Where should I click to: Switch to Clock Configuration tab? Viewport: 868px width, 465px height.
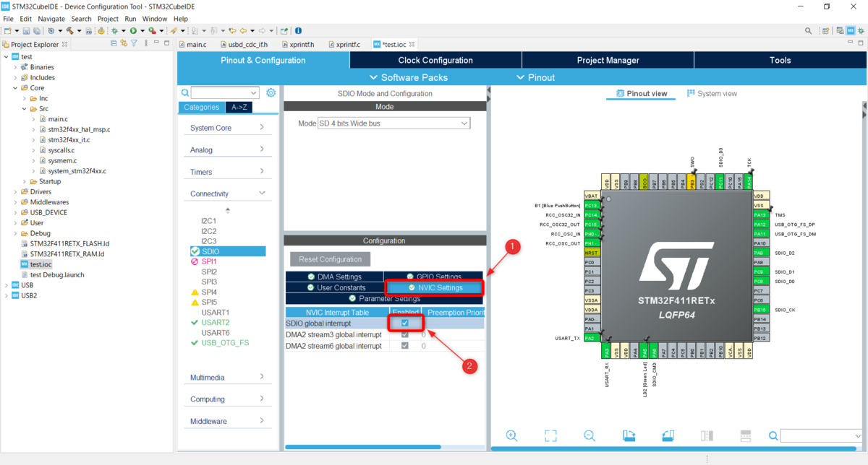pyautogui.click(x=435, y=61)
